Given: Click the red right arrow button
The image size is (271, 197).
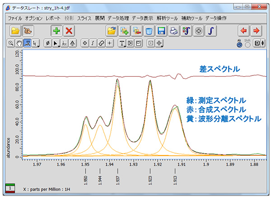Looking at the screenshot, I should [x=256, y=31].
